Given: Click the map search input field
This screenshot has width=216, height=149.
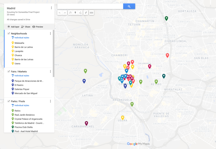Looking at the screenshot, I should click(90, 6).
